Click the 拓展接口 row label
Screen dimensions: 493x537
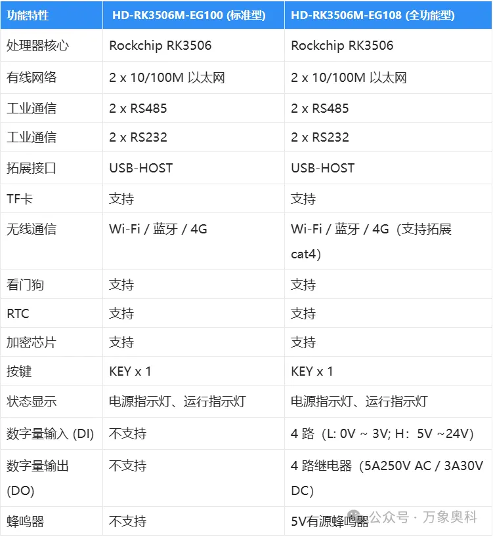pyautogui.click(x=32, y=168)
